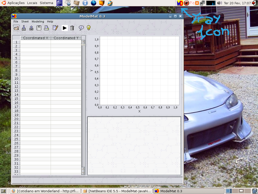Open the Aplicações menu in top panel

point(16,3)
